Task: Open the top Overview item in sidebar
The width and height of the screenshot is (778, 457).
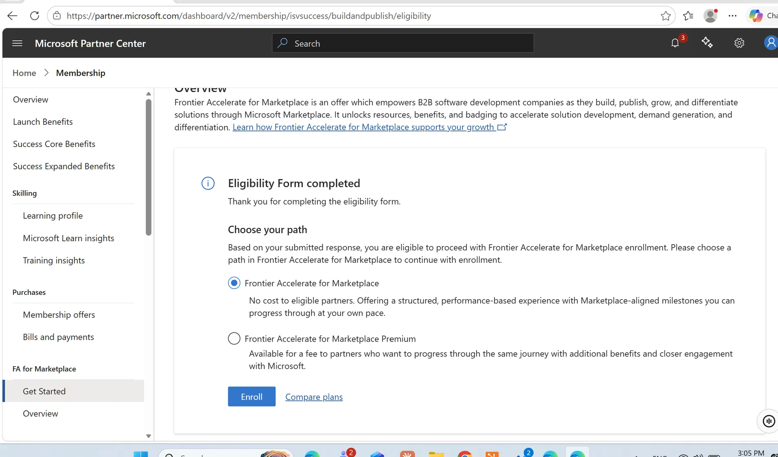Action: (x=31, y=99)
